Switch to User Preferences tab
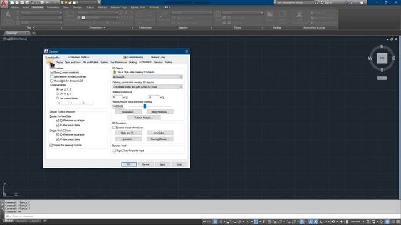The width and height of the screenshot is (401, 225). pyautogui.click(x=118, y=62)
